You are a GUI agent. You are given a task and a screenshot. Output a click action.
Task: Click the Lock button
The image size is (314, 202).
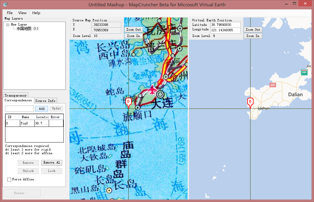52,171
